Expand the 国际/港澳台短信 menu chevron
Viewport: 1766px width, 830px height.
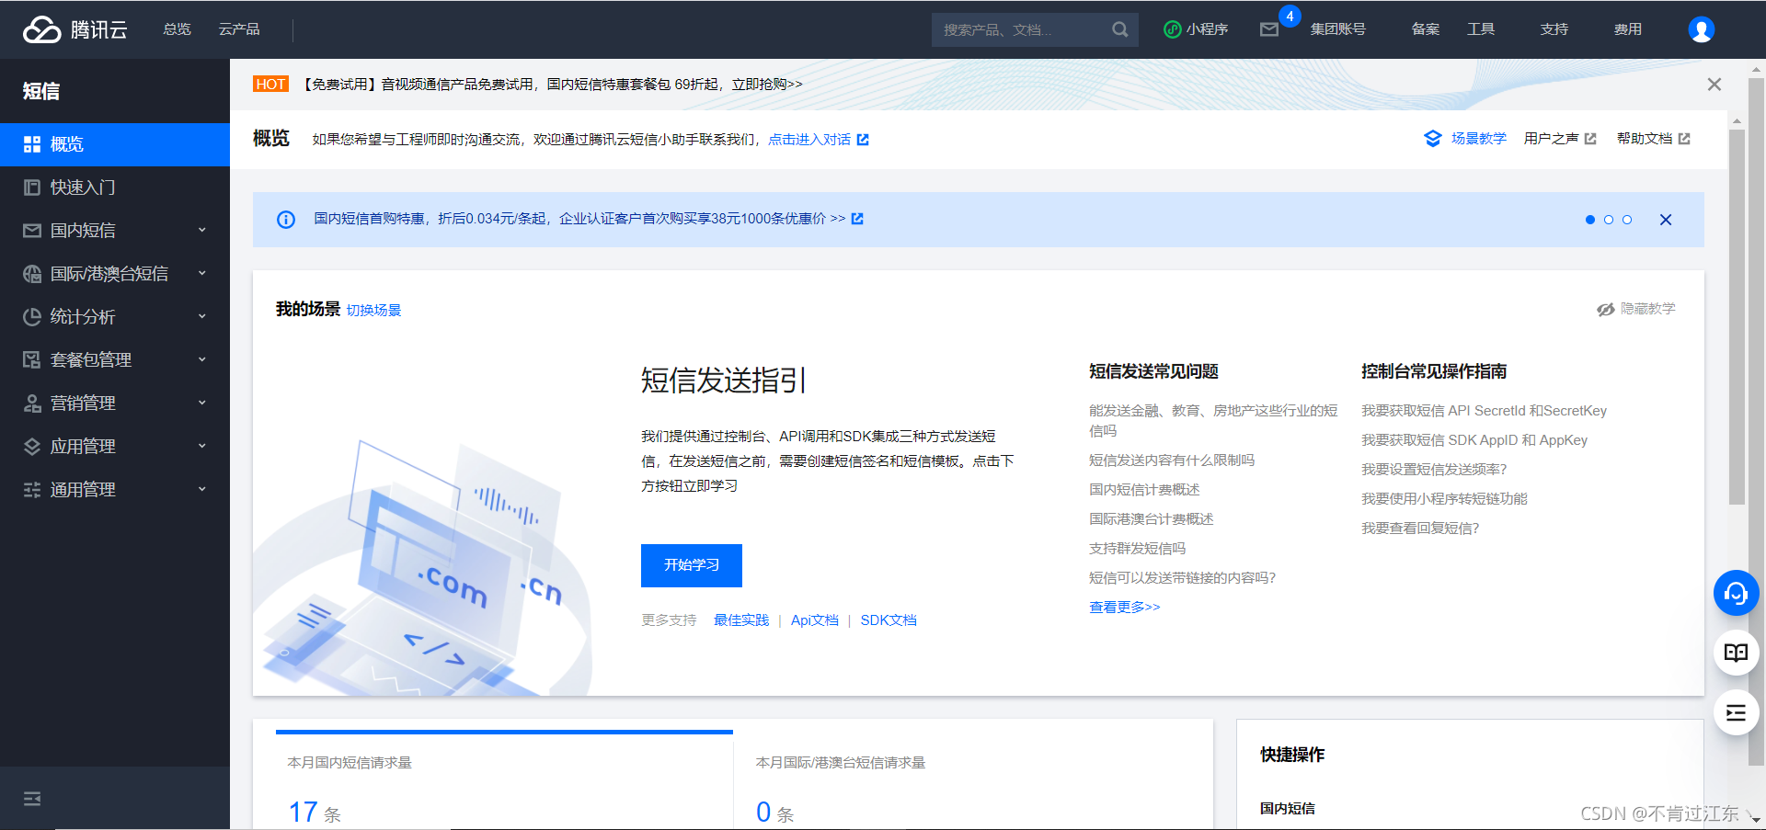pyautogui.click(x=202, y=274)
